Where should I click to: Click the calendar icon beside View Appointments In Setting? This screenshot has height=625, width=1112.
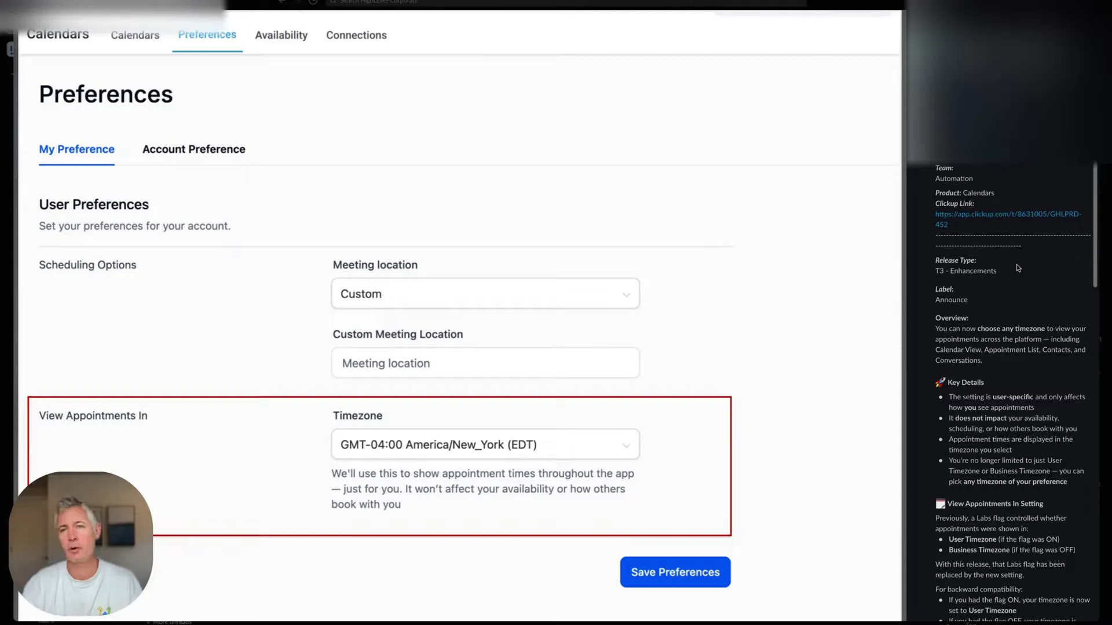click(x=940, y=503)
